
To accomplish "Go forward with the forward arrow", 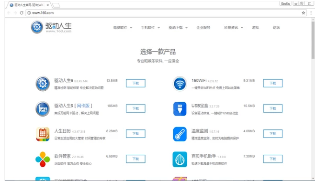I will click(15, 13).
